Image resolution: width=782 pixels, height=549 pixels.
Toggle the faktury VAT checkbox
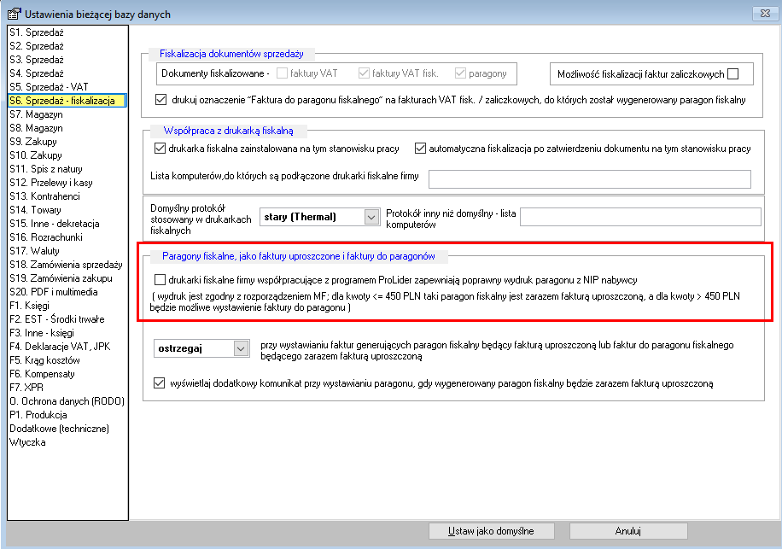coord(283,73)
